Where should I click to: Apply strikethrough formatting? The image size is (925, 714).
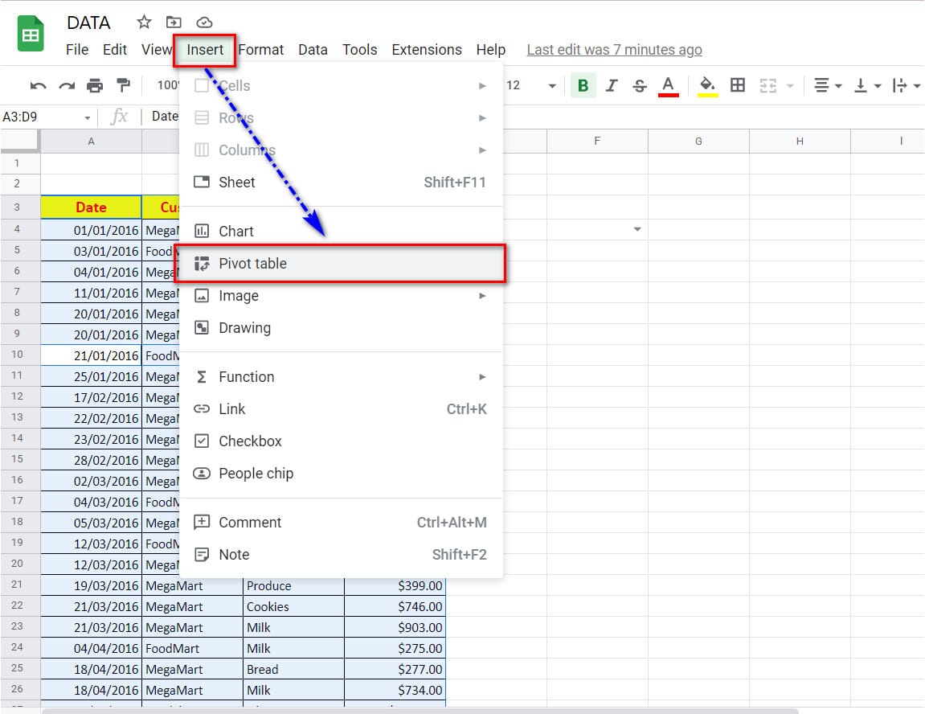tap(639, 85)
